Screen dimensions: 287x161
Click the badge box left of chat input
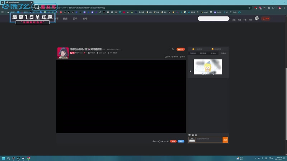[192, 140]
